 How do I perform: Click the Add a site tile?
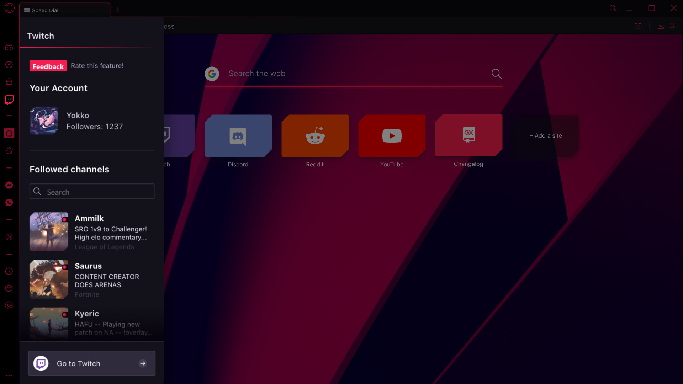click(545, 136)
